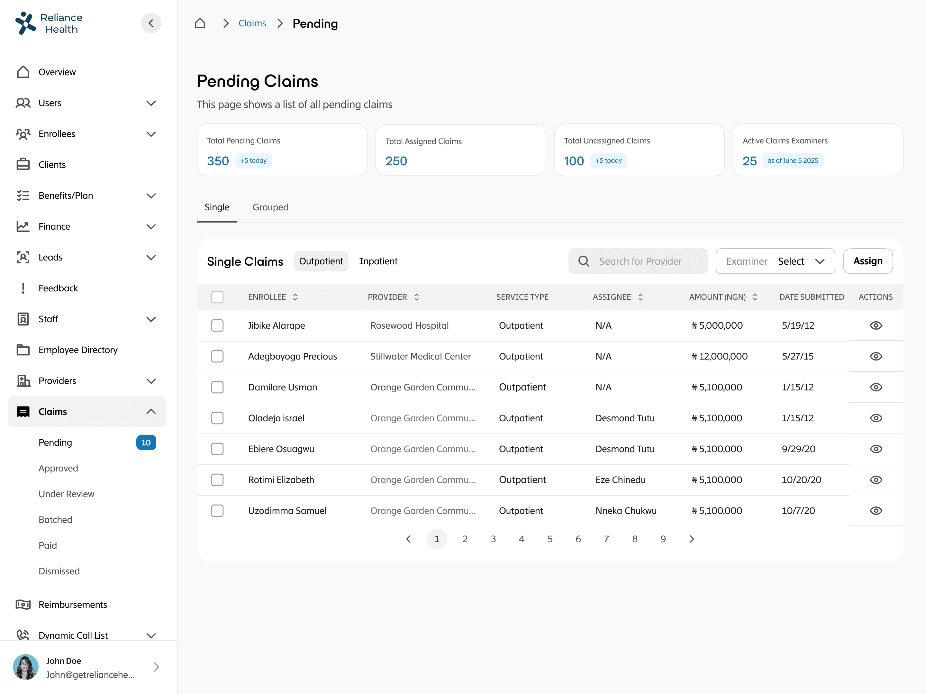
Task: Switch to the Grouped tab
Action: click(270, 207)
